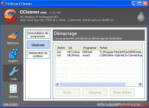
Task: Select the avast! startup entry
Action: [x=99, y=55]
